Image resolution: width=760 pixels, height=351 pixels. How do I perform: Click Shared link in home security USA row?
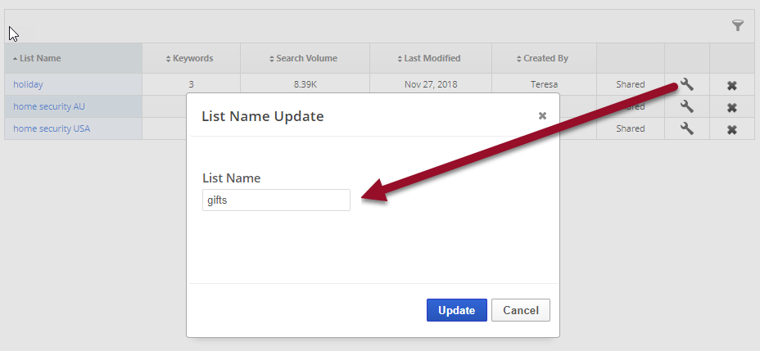(630, 128)
